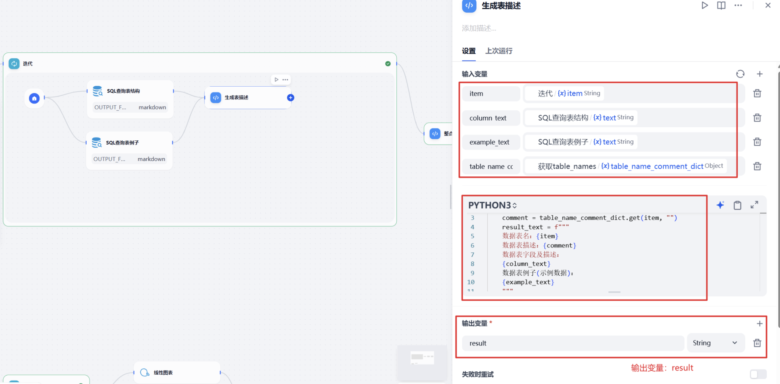The width and height of the screenshot is (780, 384).
Task: Change the SQL查询表例子 / text variable reference
Action: [x=581, y=142]
